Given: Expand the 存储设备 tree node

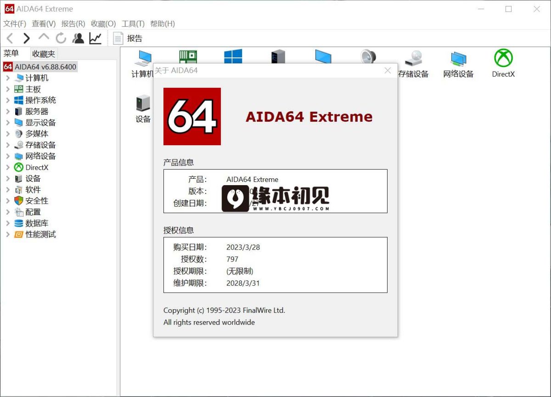Looking at the screenshot, I should (8, 145).
